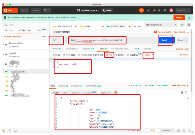Image resolution: width=195 pixels, height=135 pixels.
Task: Open the response format JSON dropdown
Action: coord(105,93)
